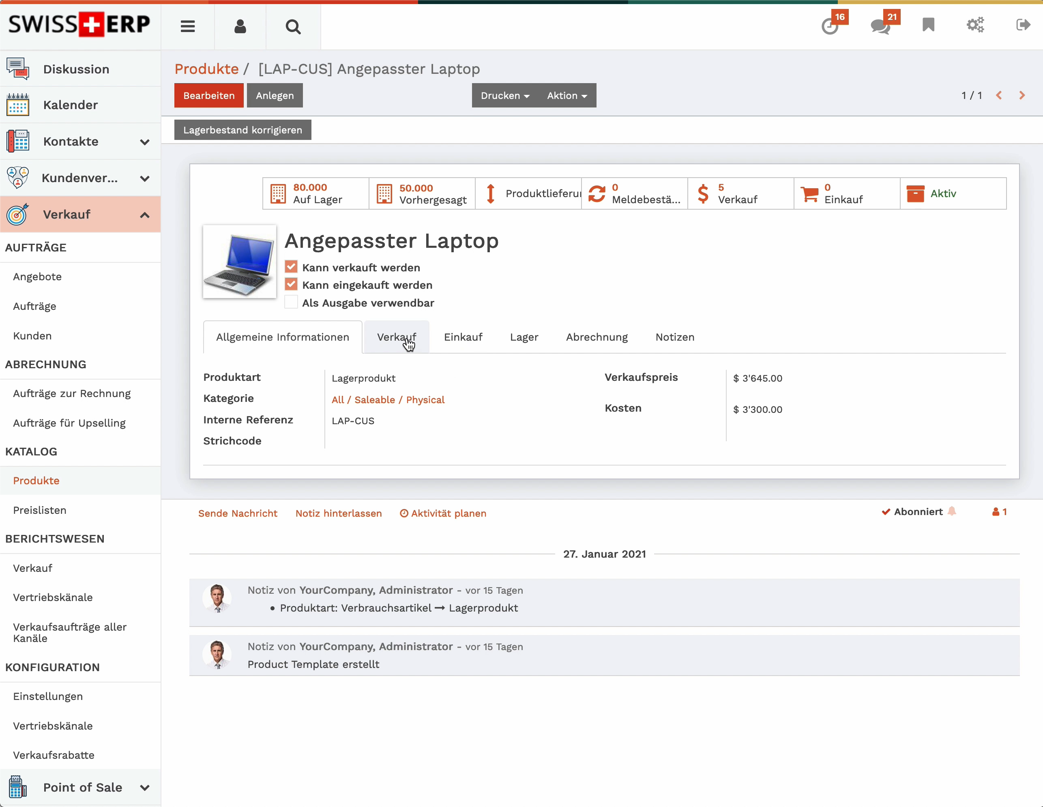Image resolution: width=1043 pixels, height=807 pixels.
Task: Open the user profile icon
Action: (x=240, y=26)
